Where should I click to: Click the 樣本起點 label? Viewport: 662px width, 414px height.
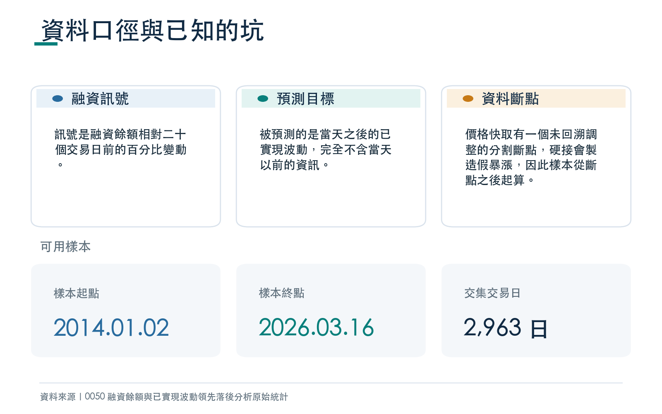(77, 294)
